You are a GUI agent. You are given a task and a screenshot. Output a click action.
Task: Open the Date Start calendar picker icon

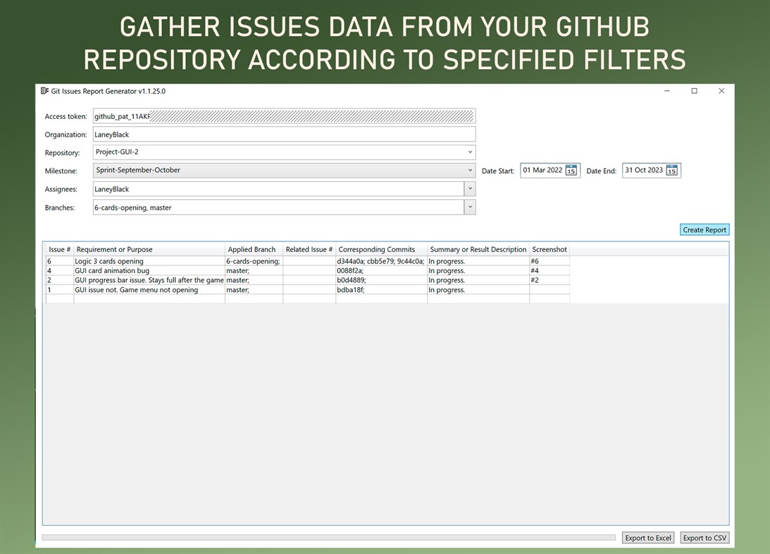click(571, 170)
